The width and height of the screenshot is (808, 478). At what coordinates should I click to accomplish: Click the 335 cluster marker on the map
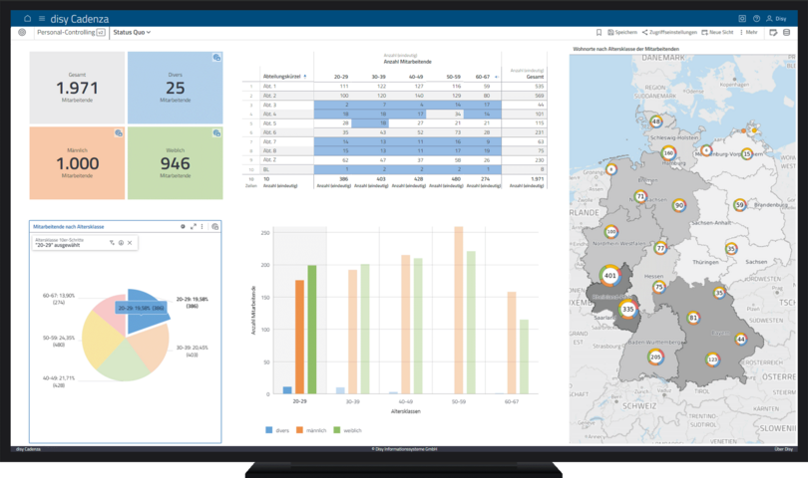click(x=627, y=310)
